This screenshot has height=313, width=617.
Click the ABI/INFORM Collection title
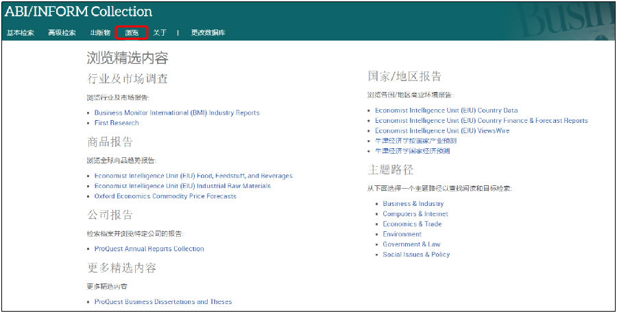click(79, 12)
